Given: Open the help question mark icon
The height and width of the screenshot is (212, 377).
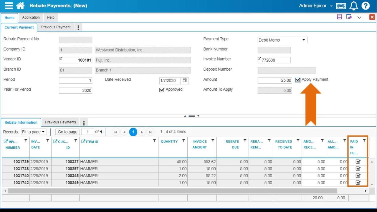Looking at the screenshot, I should point(366,6).
